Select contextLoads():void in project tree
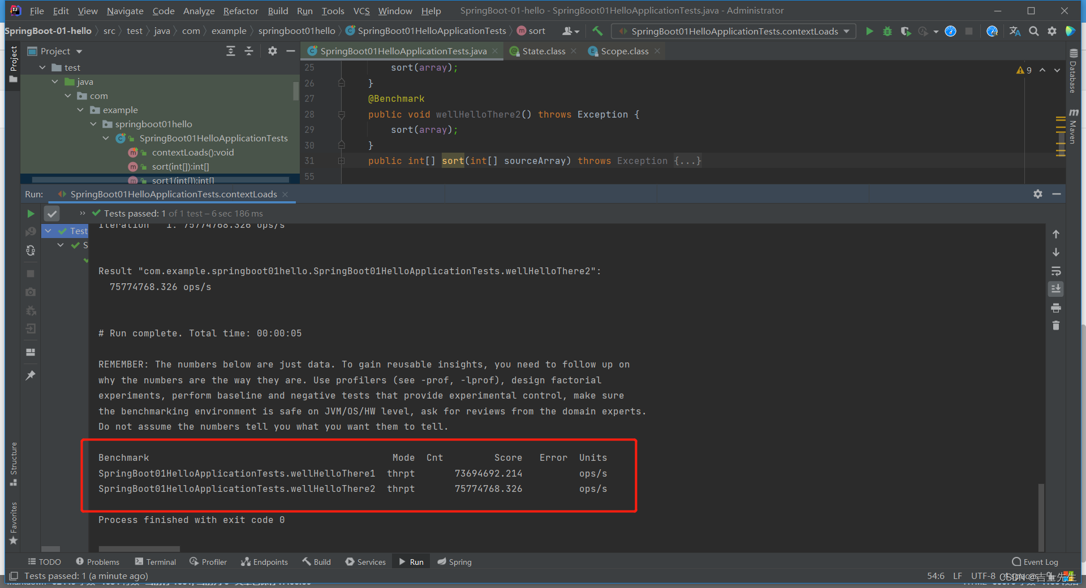The image size is (1086, 588). [x=192, y=153]
